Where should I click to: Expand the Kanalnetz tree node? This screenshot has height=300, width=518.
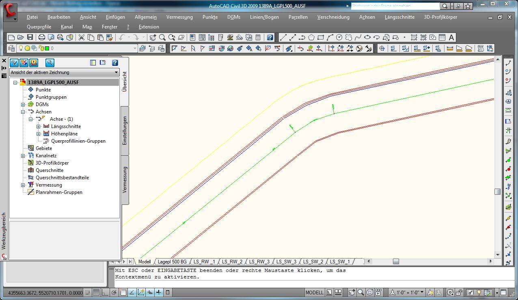[x=23, y=156]
